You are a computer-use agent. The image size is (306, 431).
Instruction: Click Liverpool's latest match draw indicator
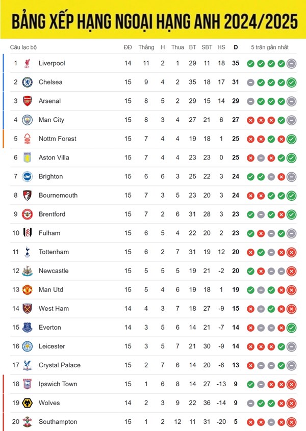291,64
